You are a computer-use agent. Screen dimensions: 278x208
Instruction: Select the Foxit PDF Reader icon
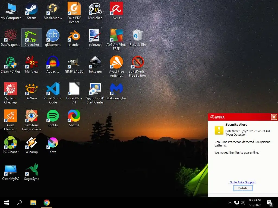pos(74,13)
